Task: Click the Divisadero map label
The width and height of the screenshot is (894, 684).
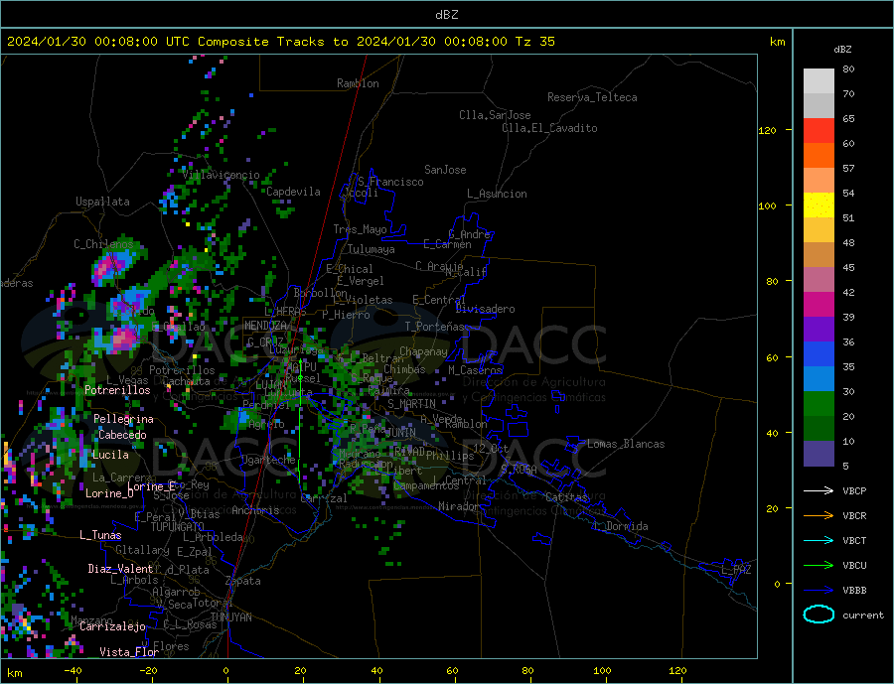Action: tap(485, 309)
